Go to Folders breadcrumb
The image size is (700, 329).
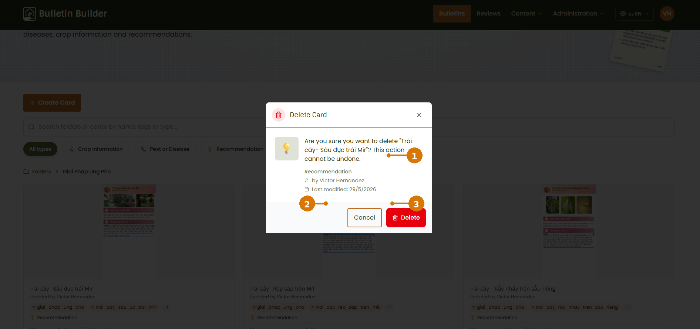[41, 172]
